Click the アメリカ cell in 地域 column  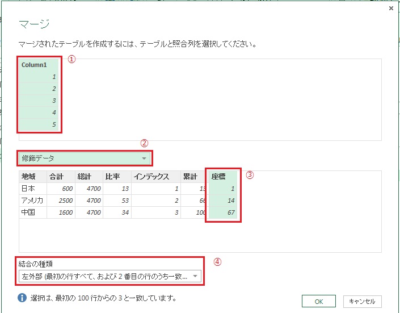click(x=33, y=201)
